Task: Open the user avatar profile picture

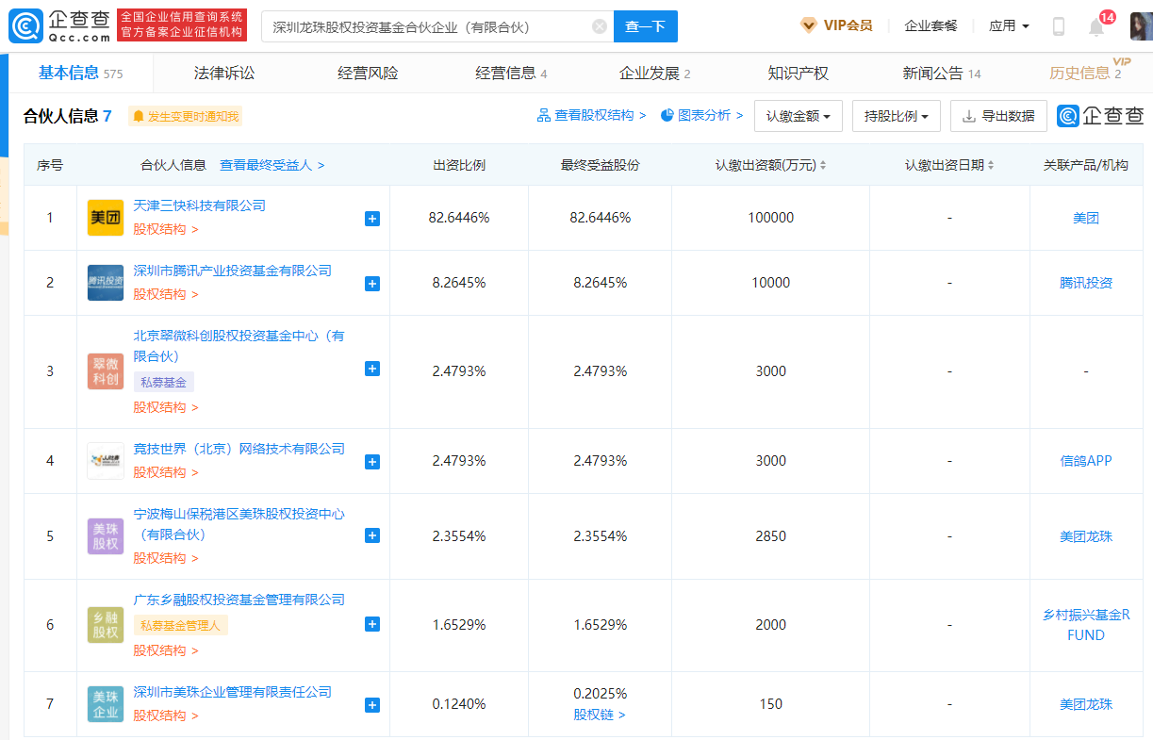Action: pyautogui.click(x=1141, y=26)
